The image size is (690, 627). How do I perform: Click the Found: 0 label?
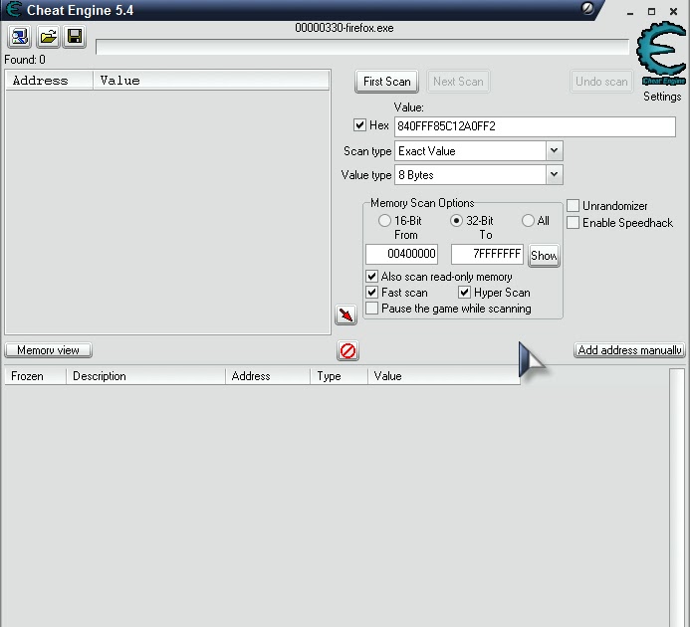pyautogui.click(x=25, y=60)
